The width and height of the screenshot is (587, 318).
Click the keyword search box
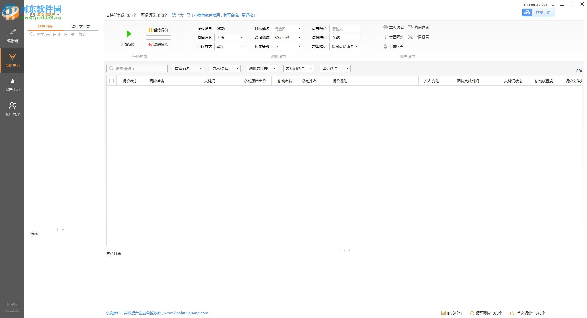[x=137, y=68]
